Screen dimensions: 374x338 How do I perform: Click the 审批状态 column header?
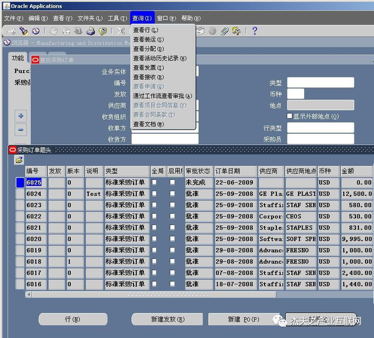[199, 171]
